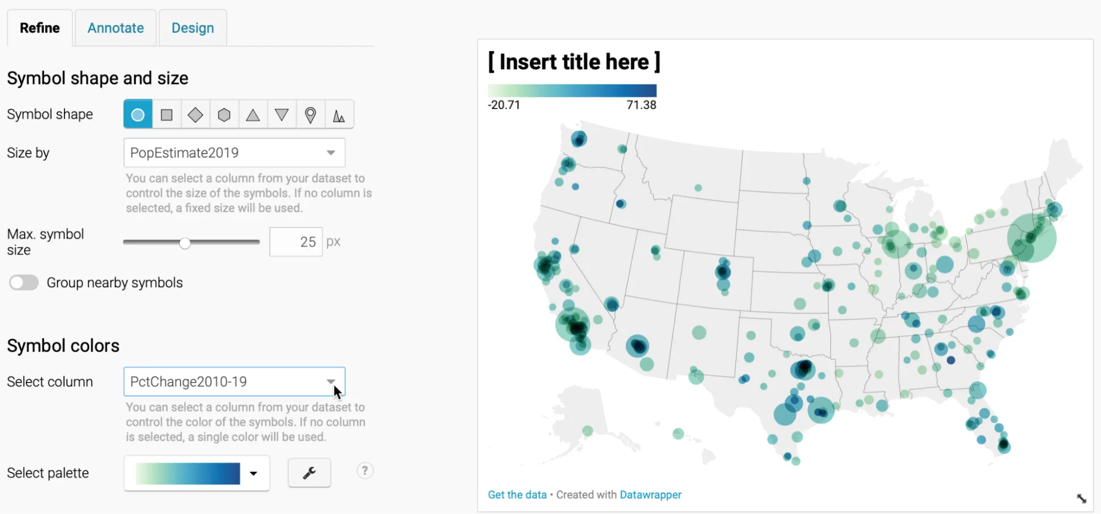Choose the diamond symbol shape
This screenshot has height=514, width=1101.
195,114
